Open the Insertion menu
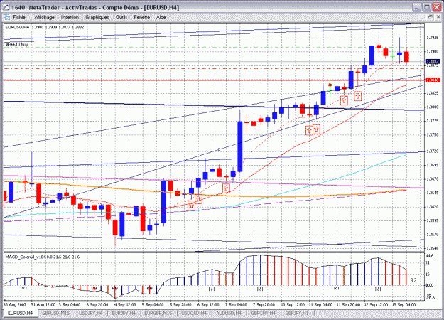This screenshot has height=320, width=444. pos(70,17)
